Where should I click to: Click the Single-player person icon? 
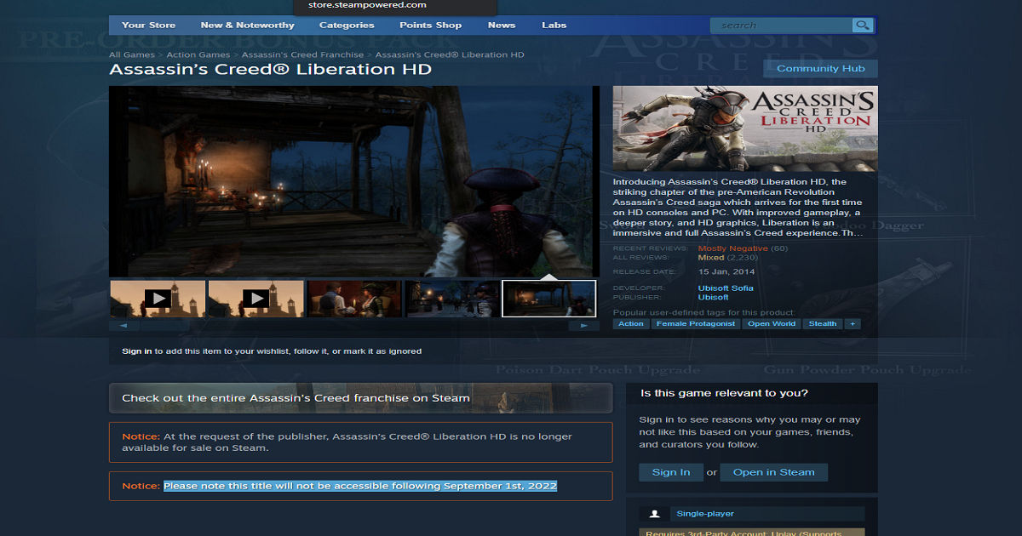point(654,514)
